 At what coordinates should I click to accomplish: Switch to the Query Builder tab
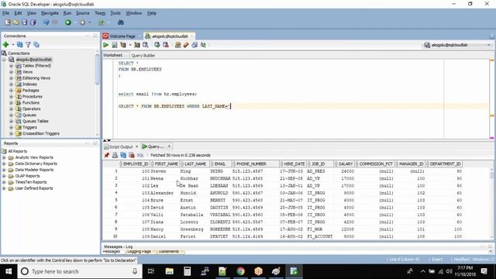click(143, 55)
